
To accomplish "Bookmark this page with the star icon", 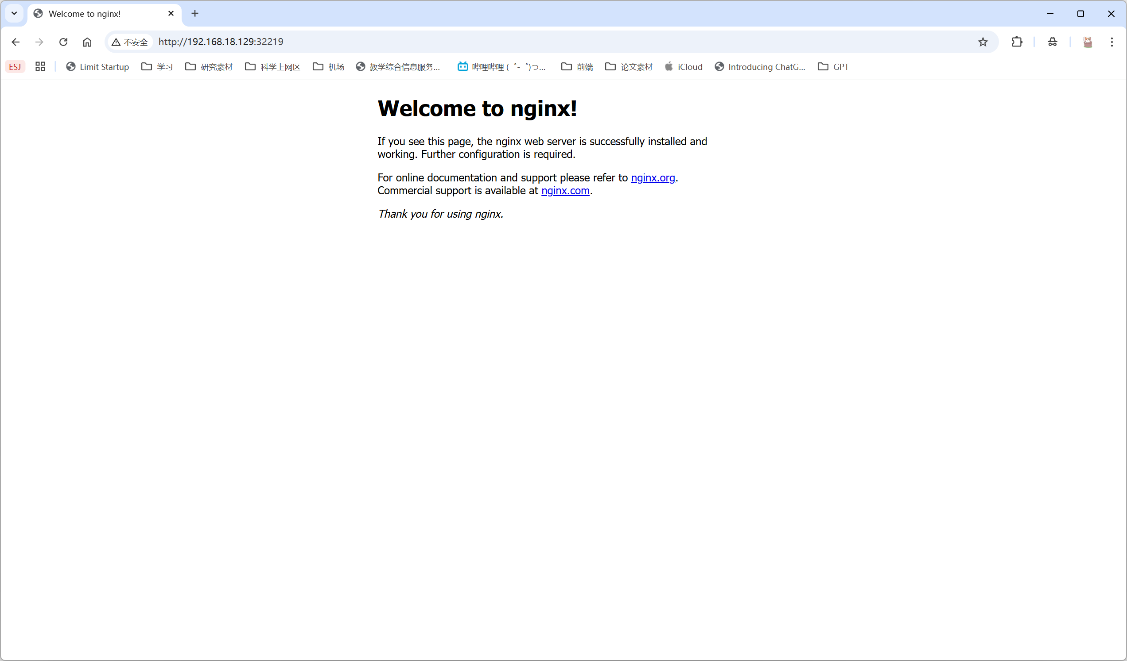I will 983,42.
